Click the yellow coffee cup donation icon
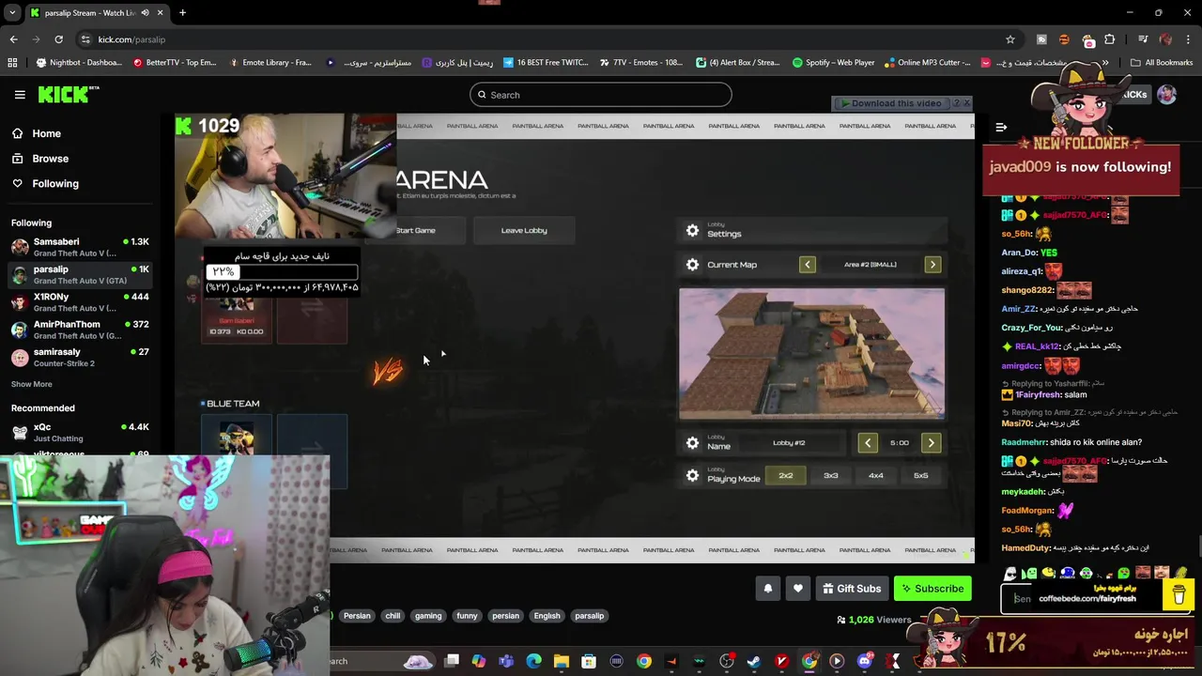The image size is (1202, 676). [1179, 595]
